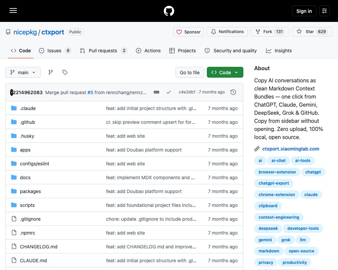Open the ctxport repository link
338x270 pixels.
(53, 32)
